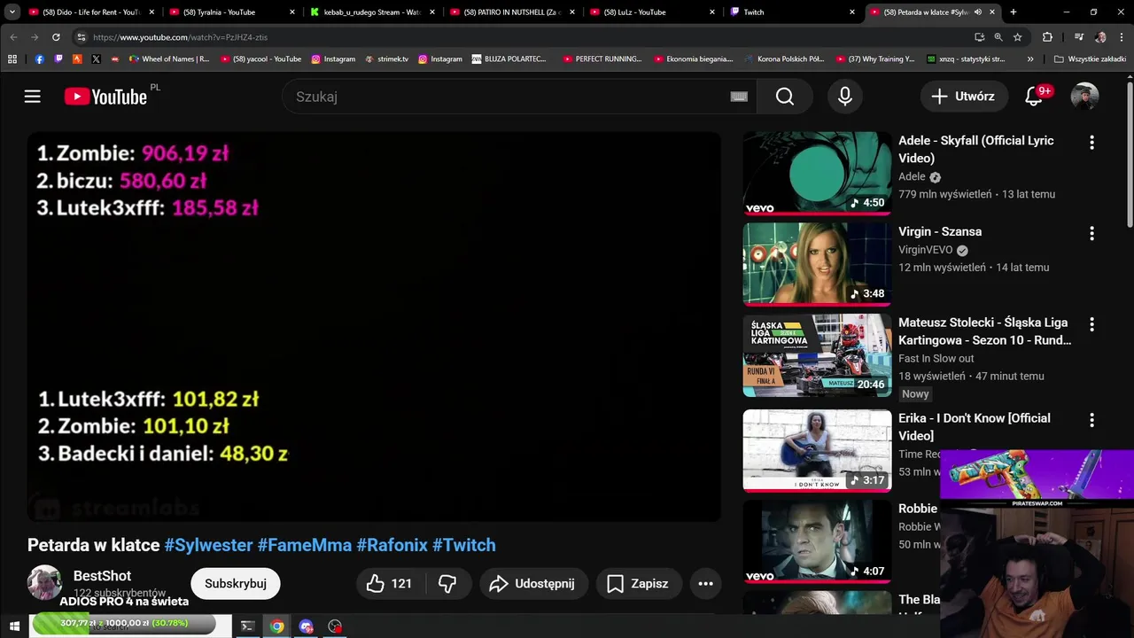The image size is (1134, 638).
Task: Click the YouTube logo
Action: pyautogui.click(x=105, y=97)
